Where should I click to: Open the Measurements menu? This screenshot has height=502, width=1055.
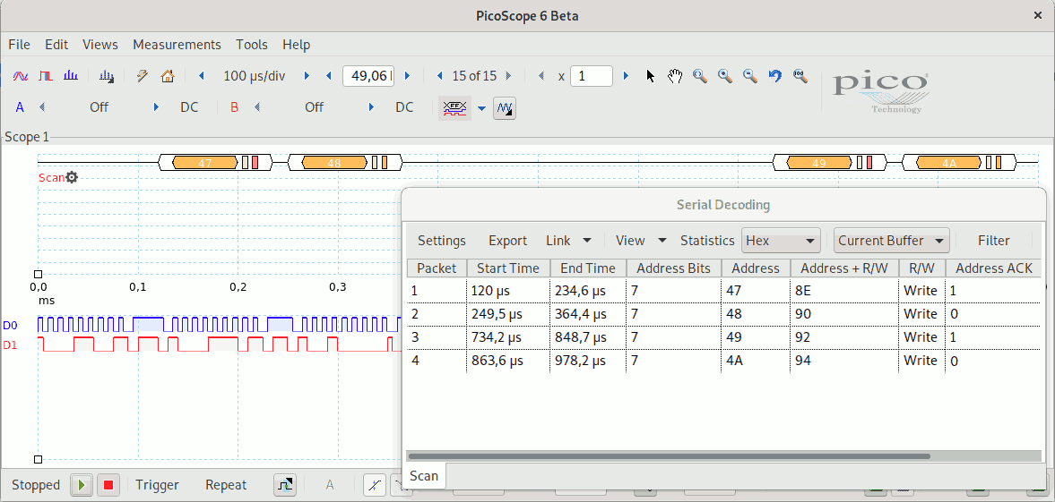[x=177, y=45]
